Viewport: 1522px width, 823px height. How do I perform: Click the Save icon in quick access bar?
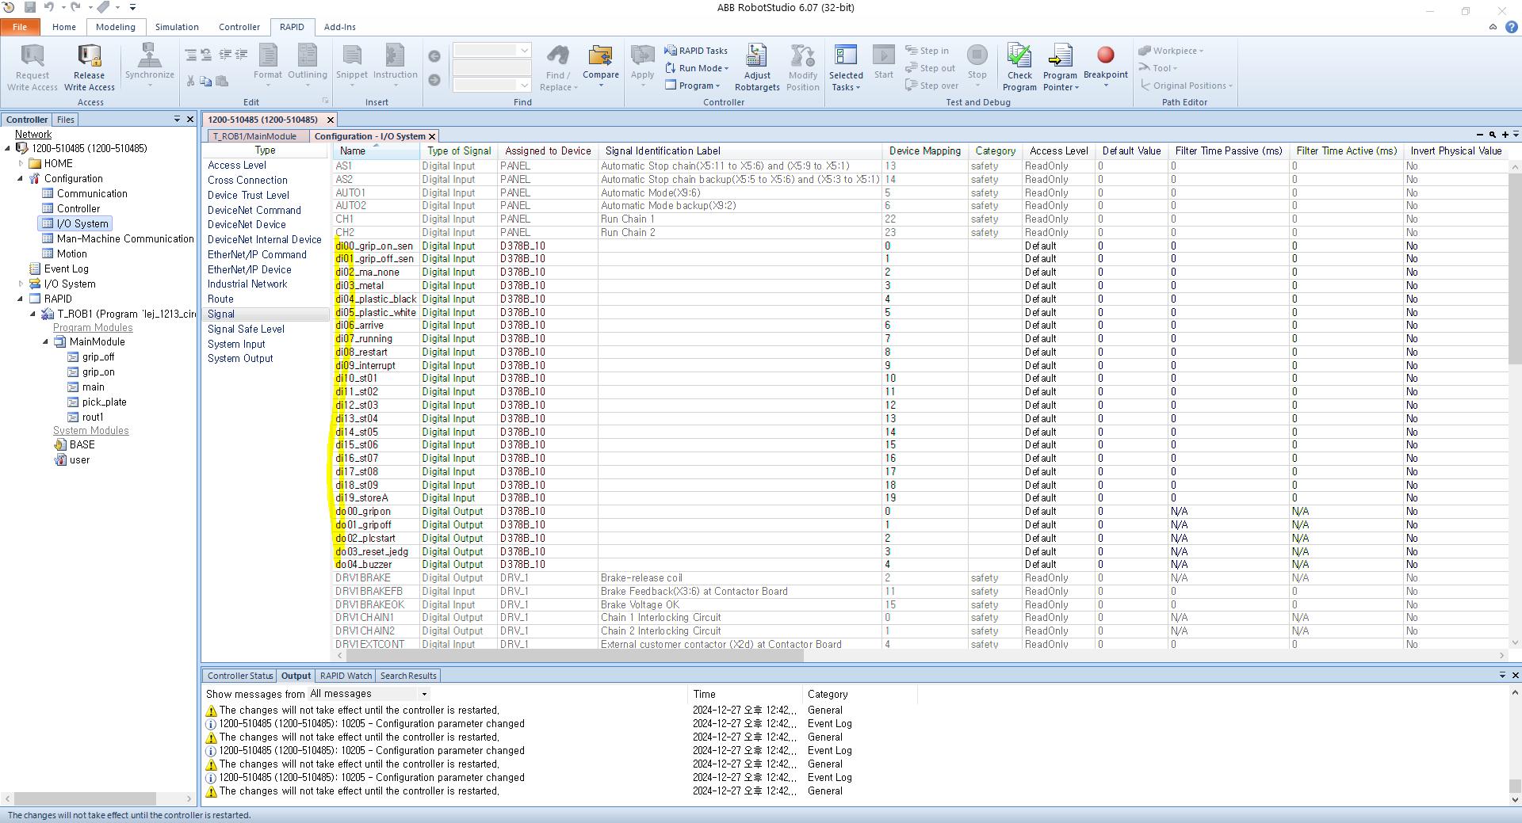tap(30, 7)
